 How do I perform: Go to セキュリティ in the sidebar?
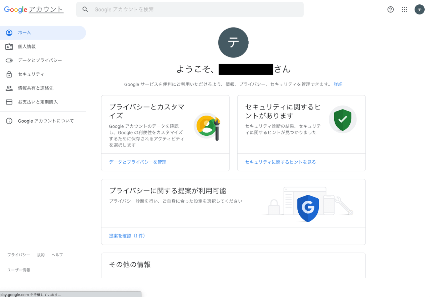click(x=31, y=74)
